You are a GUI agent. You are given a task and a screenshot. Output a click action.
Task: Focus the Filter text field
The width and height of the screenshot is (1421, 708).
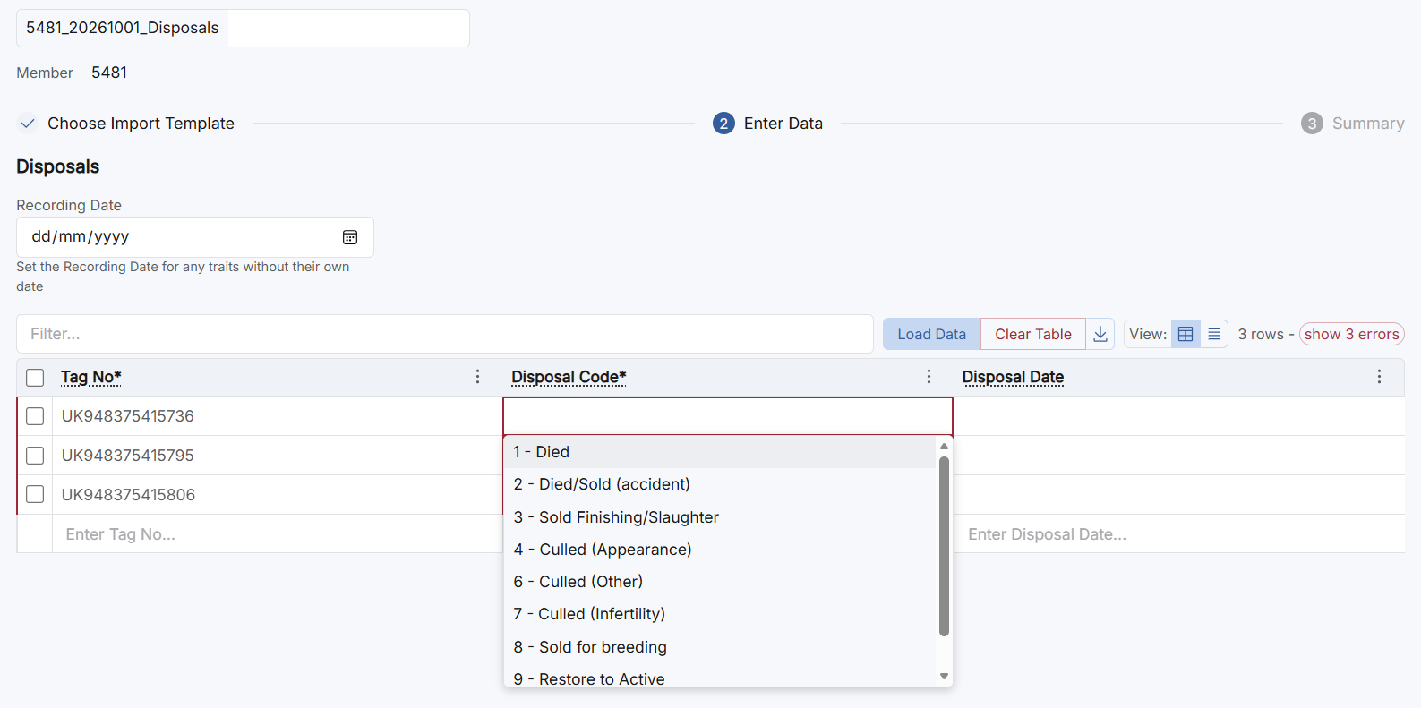point(445,334)
